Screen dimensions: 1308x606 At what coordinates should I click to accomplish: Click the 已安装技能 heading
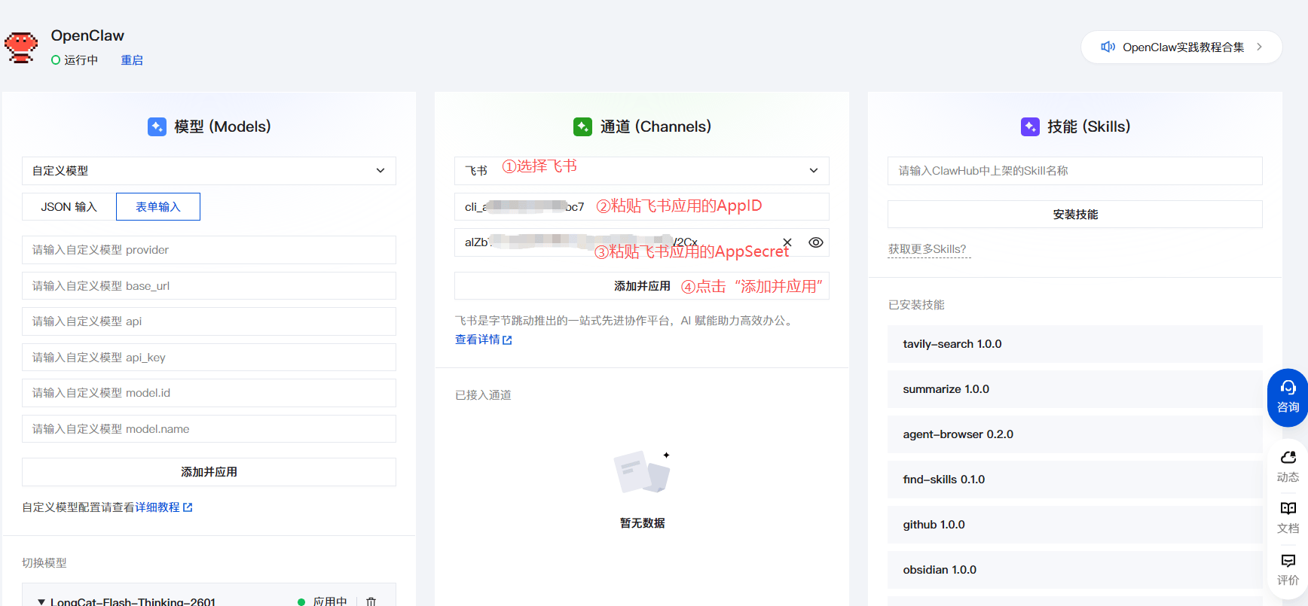click(x=916, y=305)
